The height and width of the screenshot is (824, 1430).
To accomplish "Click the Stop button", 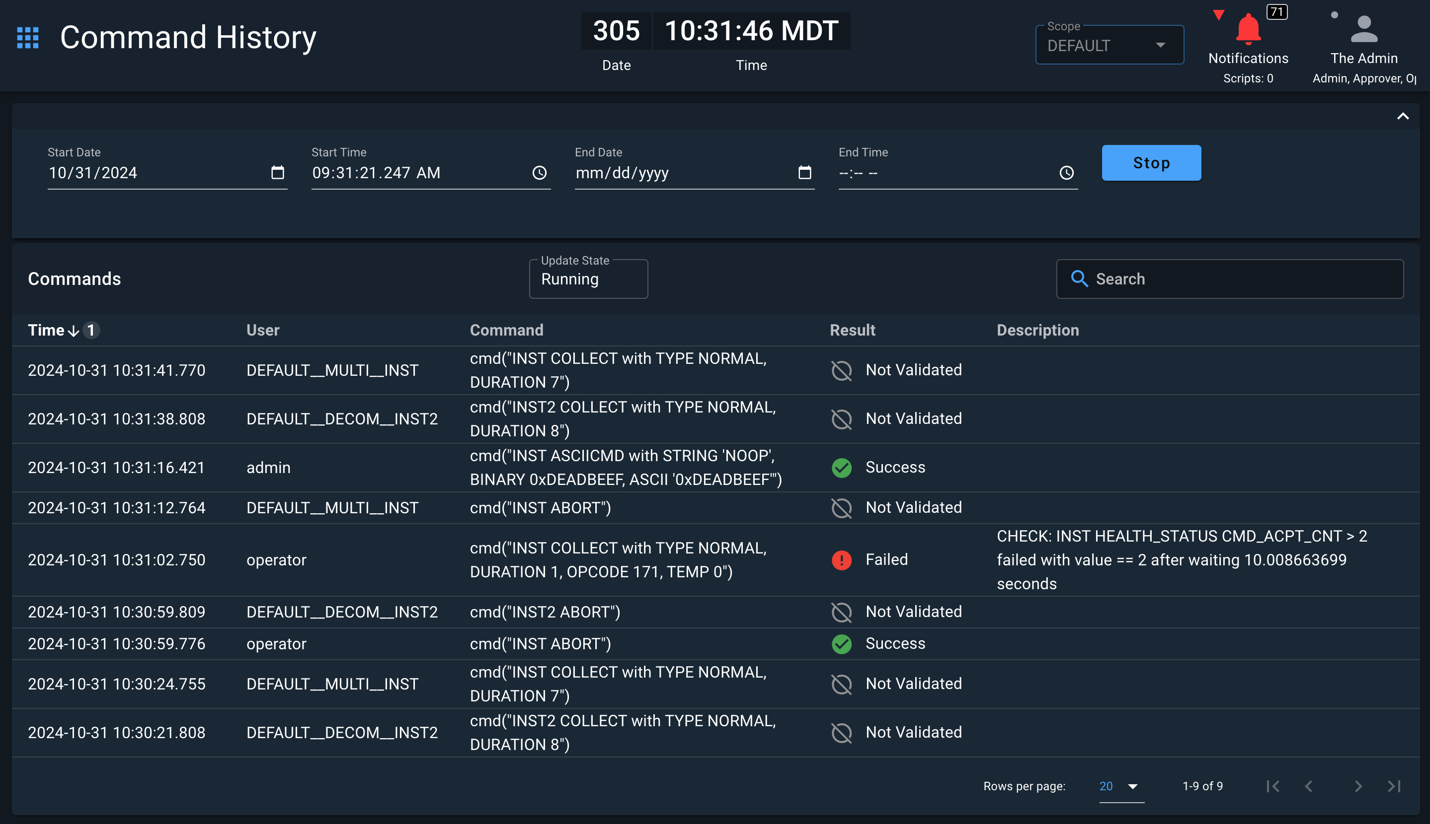I will (1151, 163).
